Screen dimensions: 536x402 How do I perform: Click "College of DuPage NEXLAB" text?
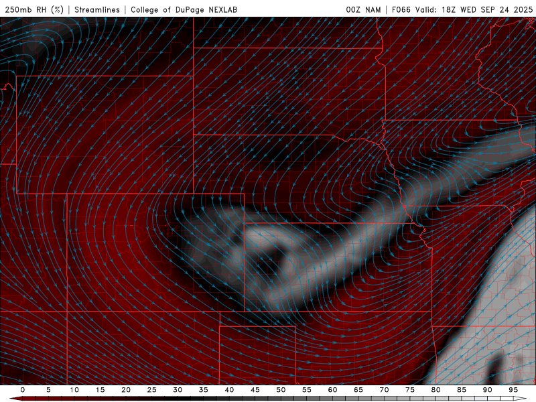pyautogui.click(x=184, y=9)
